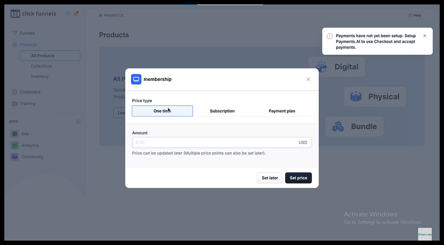Click the breadcrumb Products small icon

coord(100,15)
